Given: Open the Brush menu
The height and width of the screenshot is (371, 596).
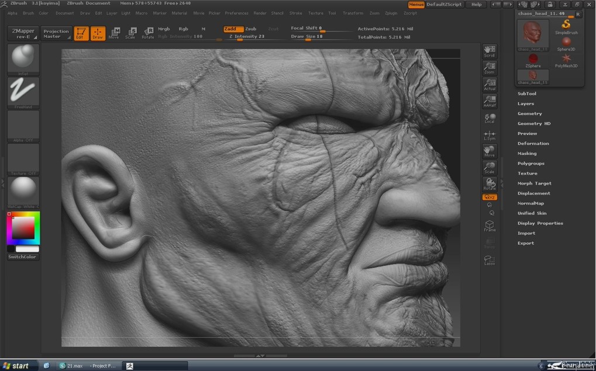Looking at the screenshot, I should pos(28,13).
